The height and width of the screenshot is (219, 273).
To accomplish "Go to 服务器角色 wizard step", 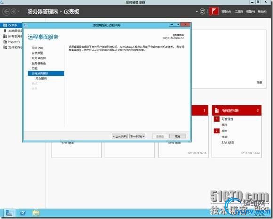I will [x=39, y=63].
